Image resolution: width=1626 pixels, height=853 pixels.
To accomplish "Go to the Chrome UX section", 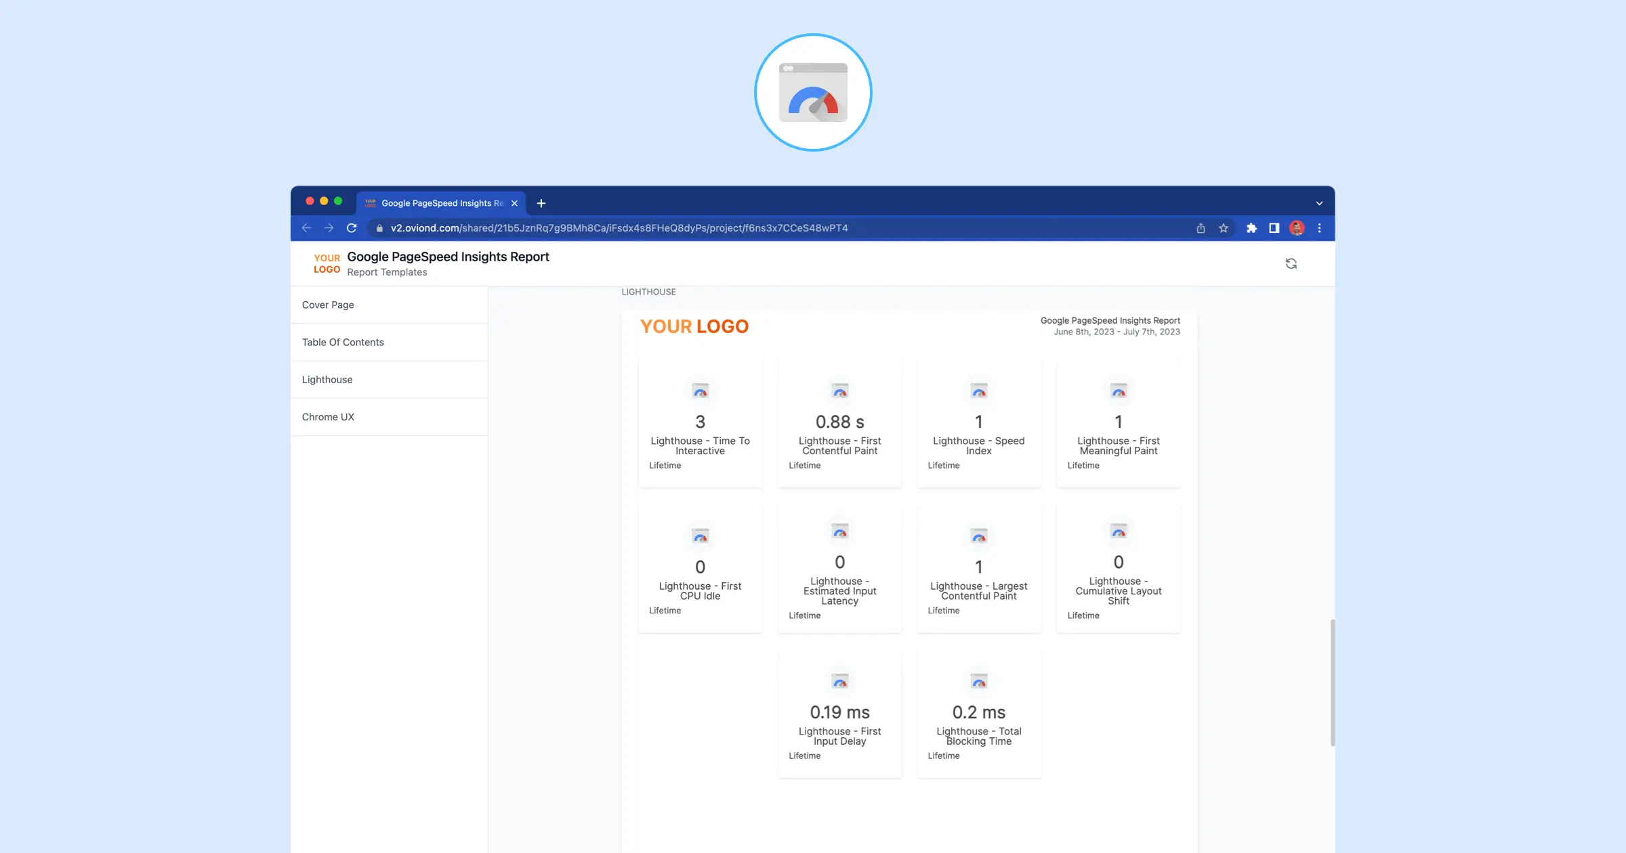I will (x=389, y=416).
